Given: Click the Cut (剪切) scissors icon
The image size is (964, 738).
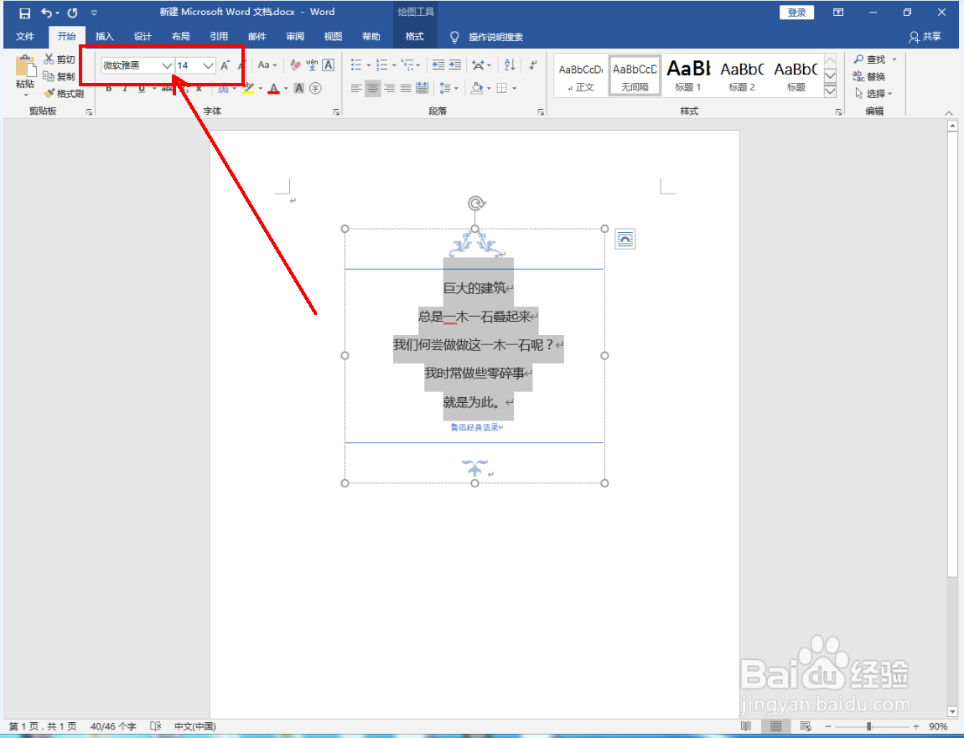Looking at the screenshot, I should point(50,59).
